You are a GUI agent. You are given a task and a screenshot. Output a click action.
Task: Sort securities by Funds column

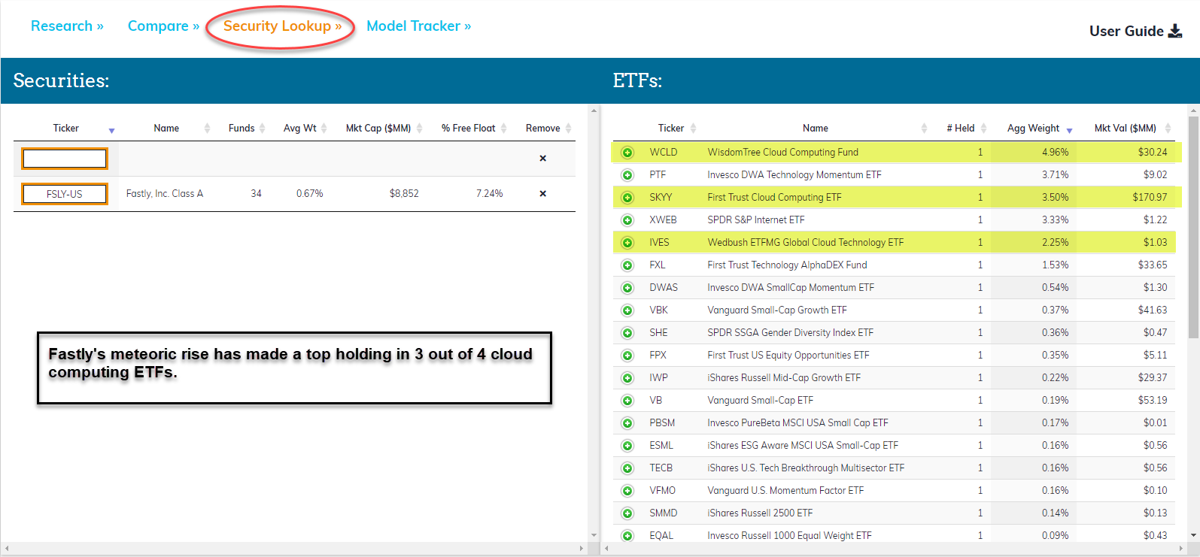242,129
